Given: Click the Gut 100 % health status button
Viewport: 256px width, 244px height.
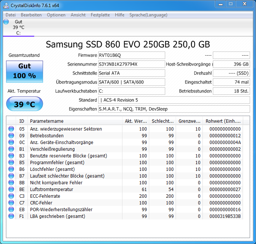Looking at the screenshot, I should (x=25, y=72).
